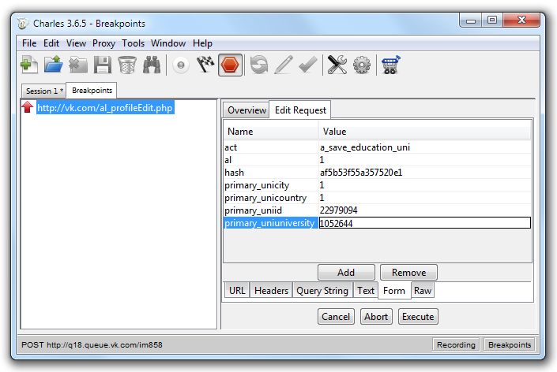Viewport: 557px width, 372px height.
Task: Switch to the Raw tab
Action: coord(423,291)
